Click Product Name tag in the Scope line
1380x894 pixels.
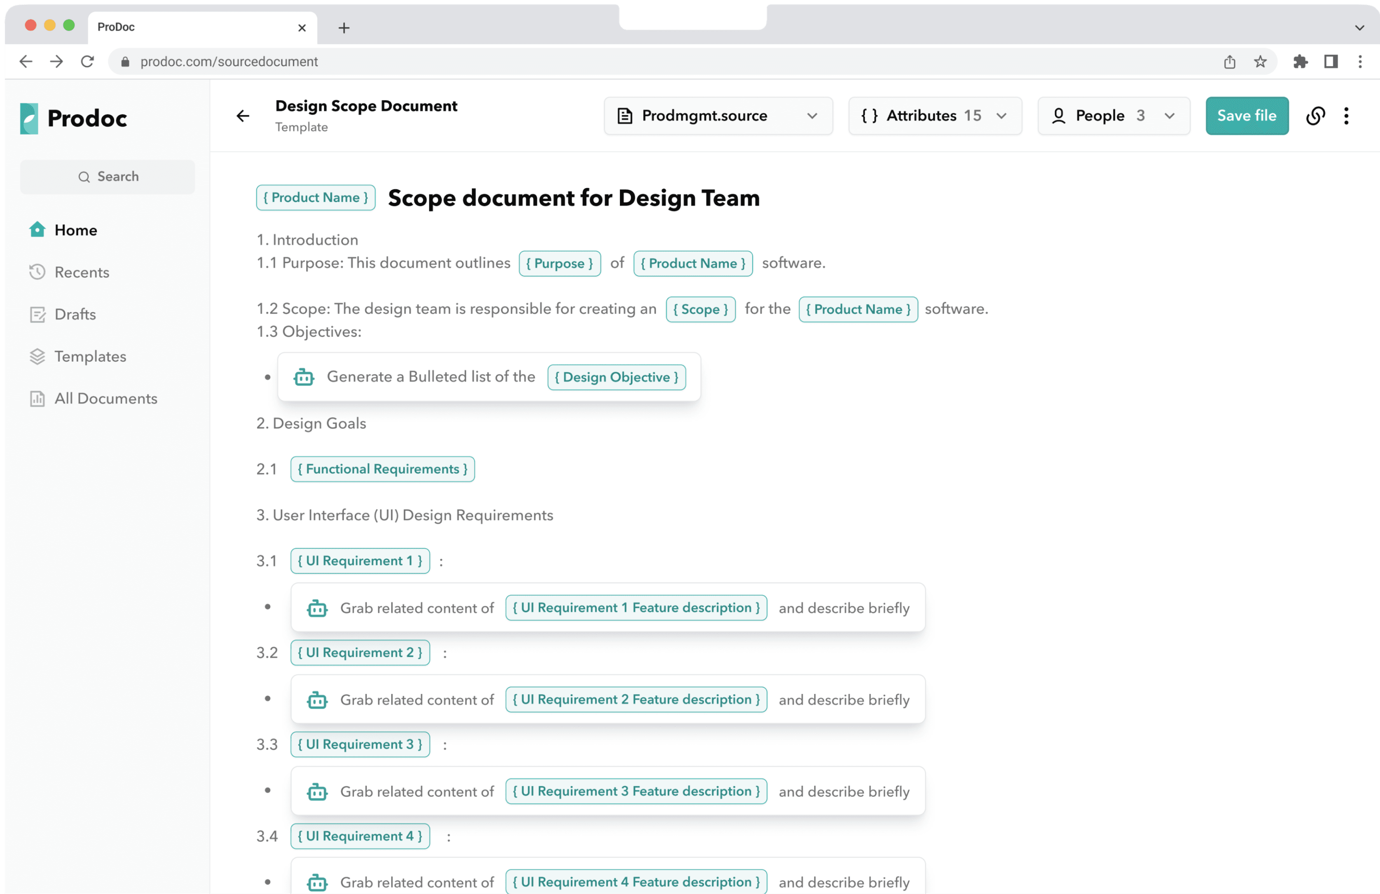coord(858,309)
